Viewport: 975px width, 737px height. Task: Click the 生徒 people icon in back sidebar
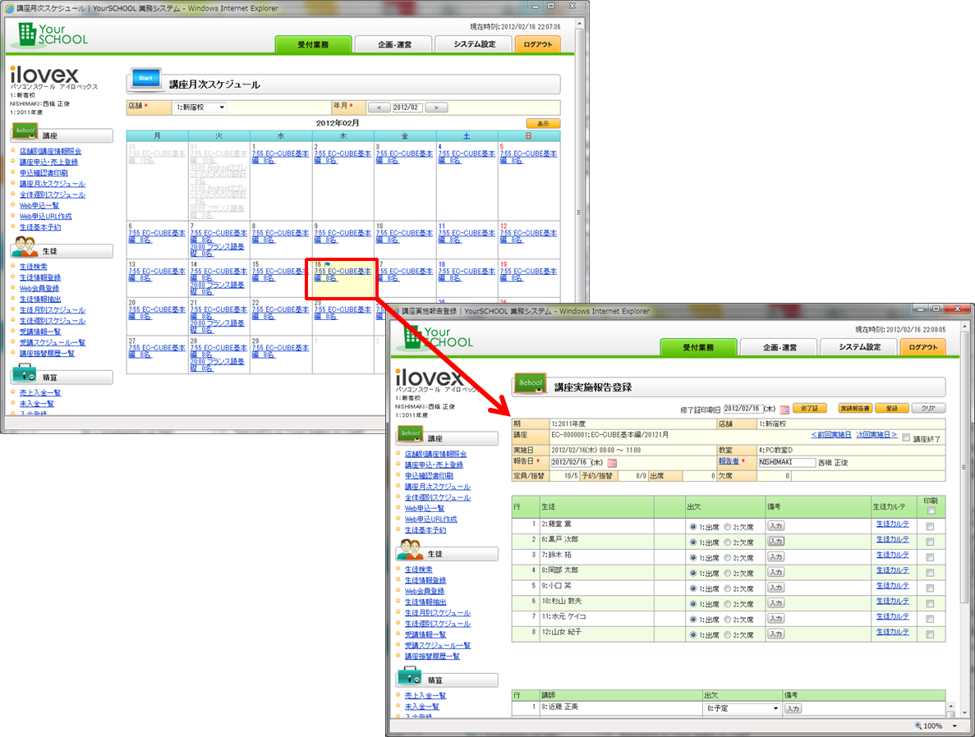pos(26,246)
